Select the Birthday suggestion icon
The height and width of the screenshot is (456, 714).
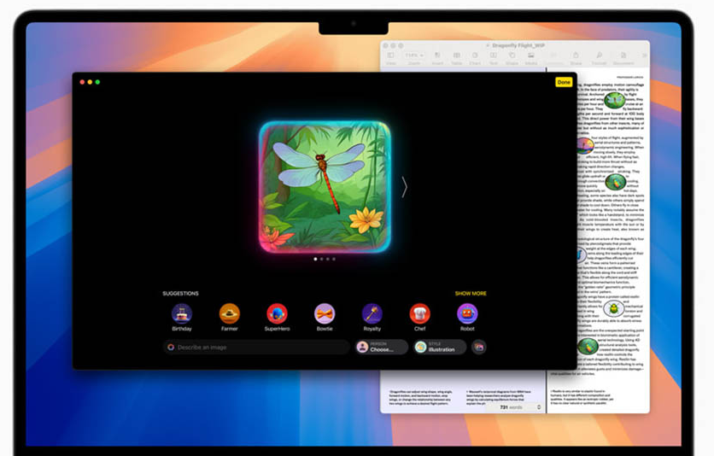[x=181, y=313]
